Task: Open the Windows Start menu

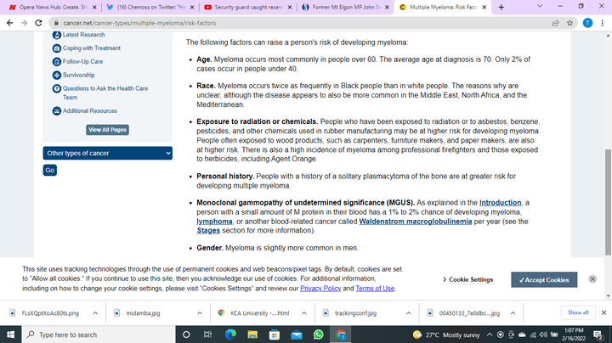Action: [10, 335]
